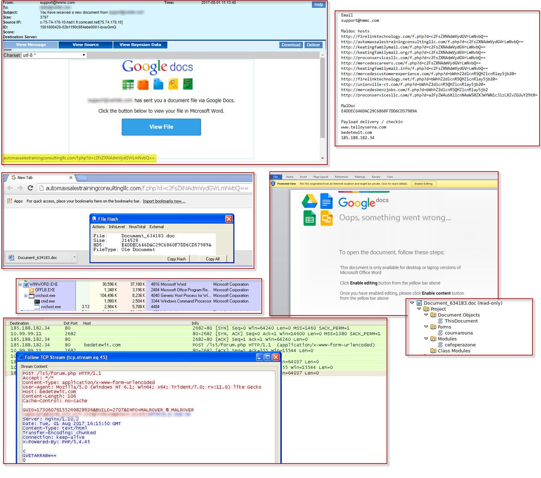541x478 pixels.
Task: Click the WINWORD.EXE Word icon in the process list
Action: [26, 285]
